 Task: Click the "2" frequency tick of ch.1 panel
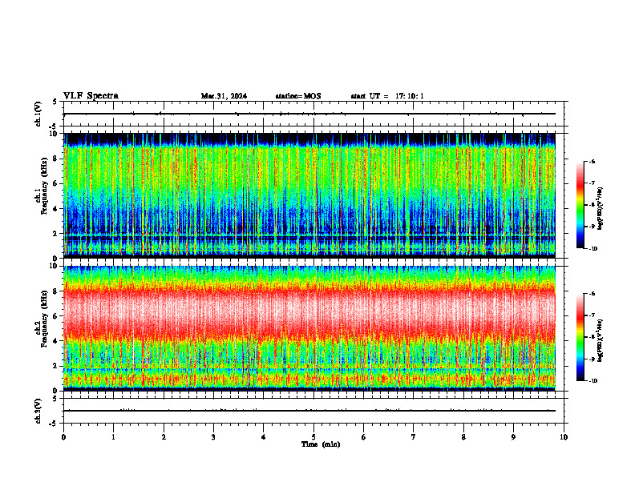tap(55, 233)
